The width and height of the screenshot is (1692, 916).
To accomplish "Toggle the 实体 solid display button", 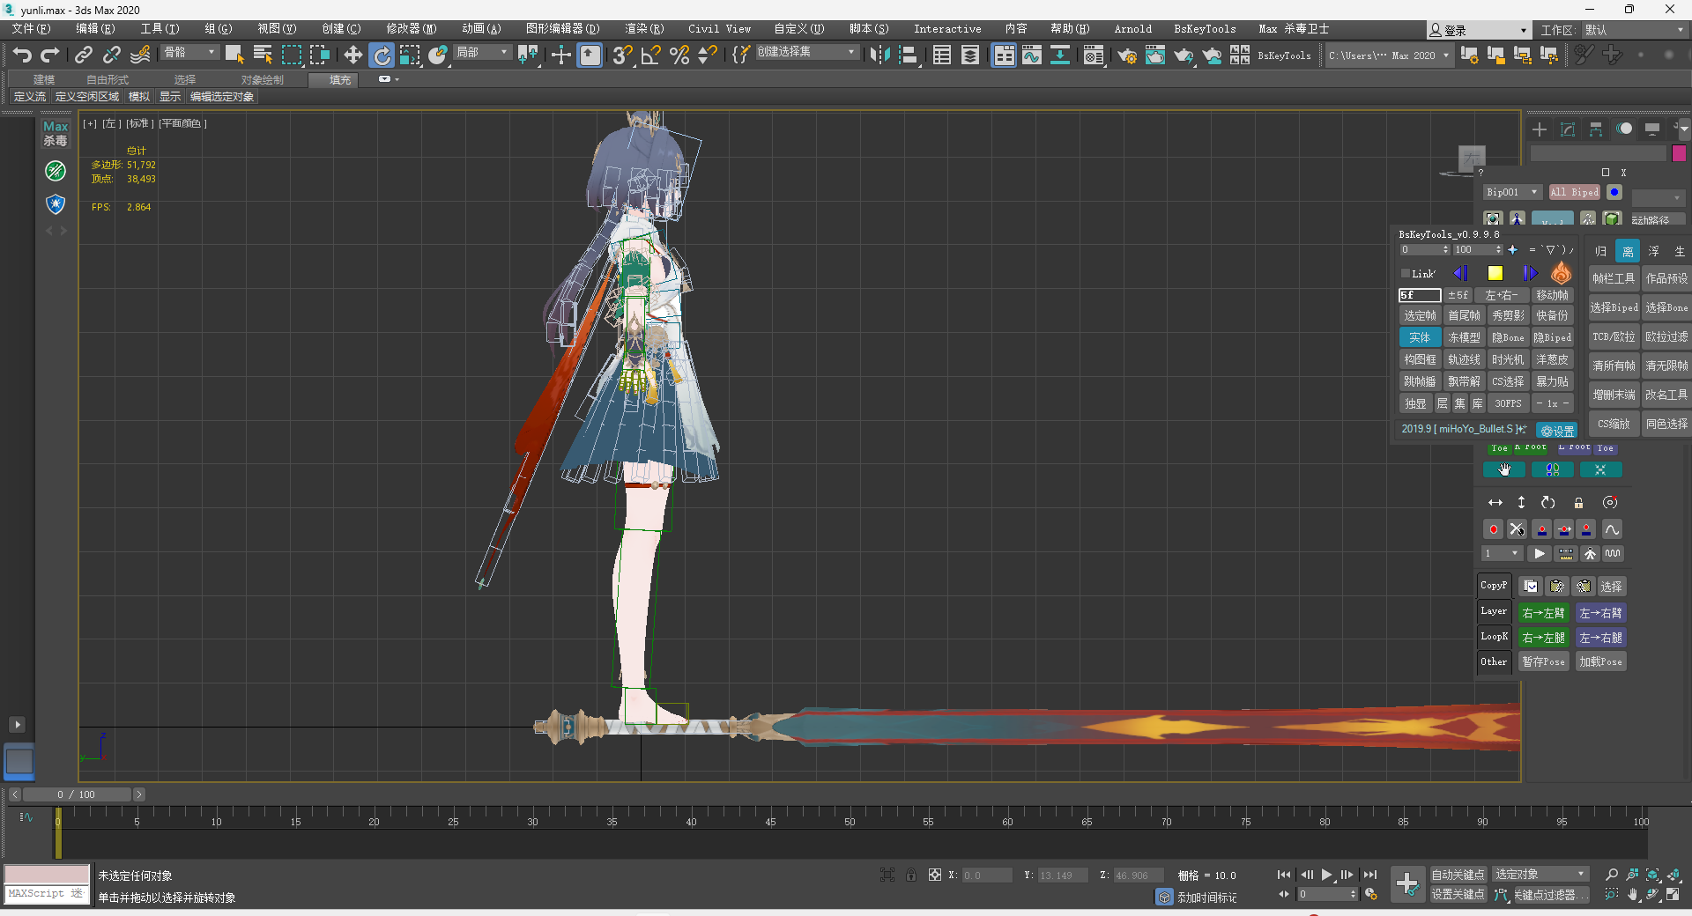I will coord(1419,337).
